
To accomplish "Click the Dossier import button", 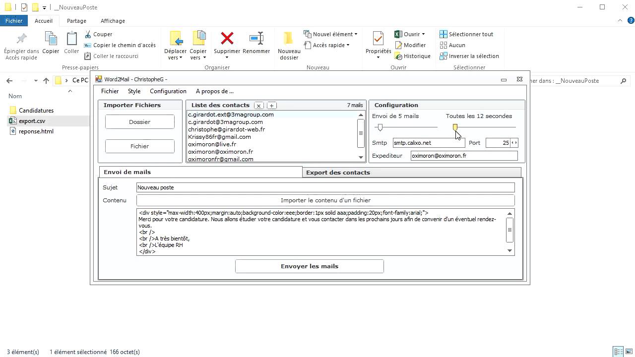I will [139, 122].
